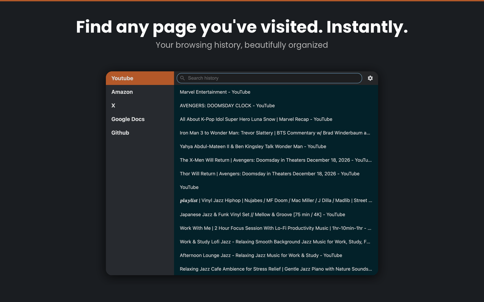The height and width of the screenshot is (302, 484).
Task: Open the settings gear icon
Action: pos(370,78)
